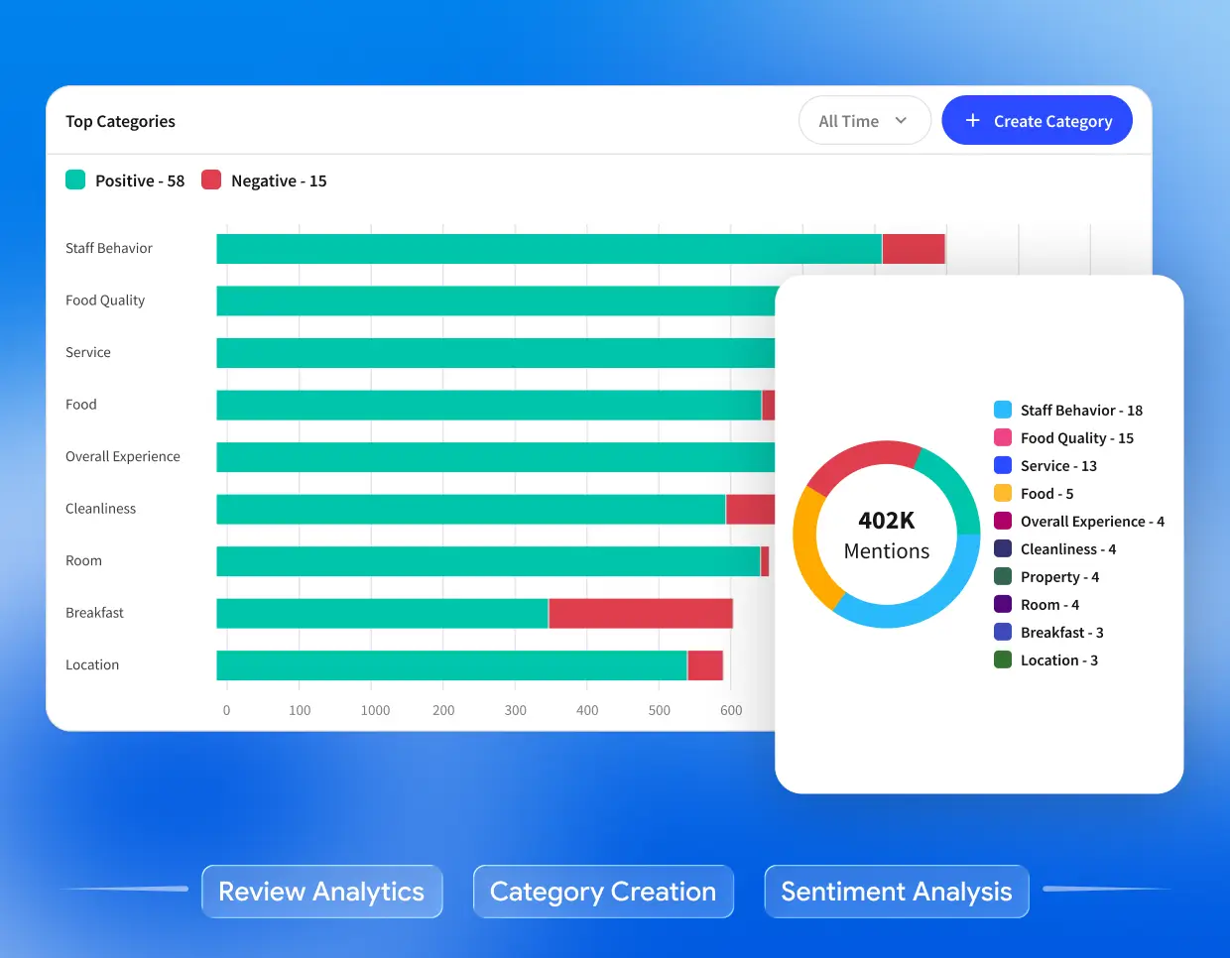The height and width of the screenshot is (958, 1230).
Task: Click the plus icon in Create Category
Action: [x=972, y=120]
